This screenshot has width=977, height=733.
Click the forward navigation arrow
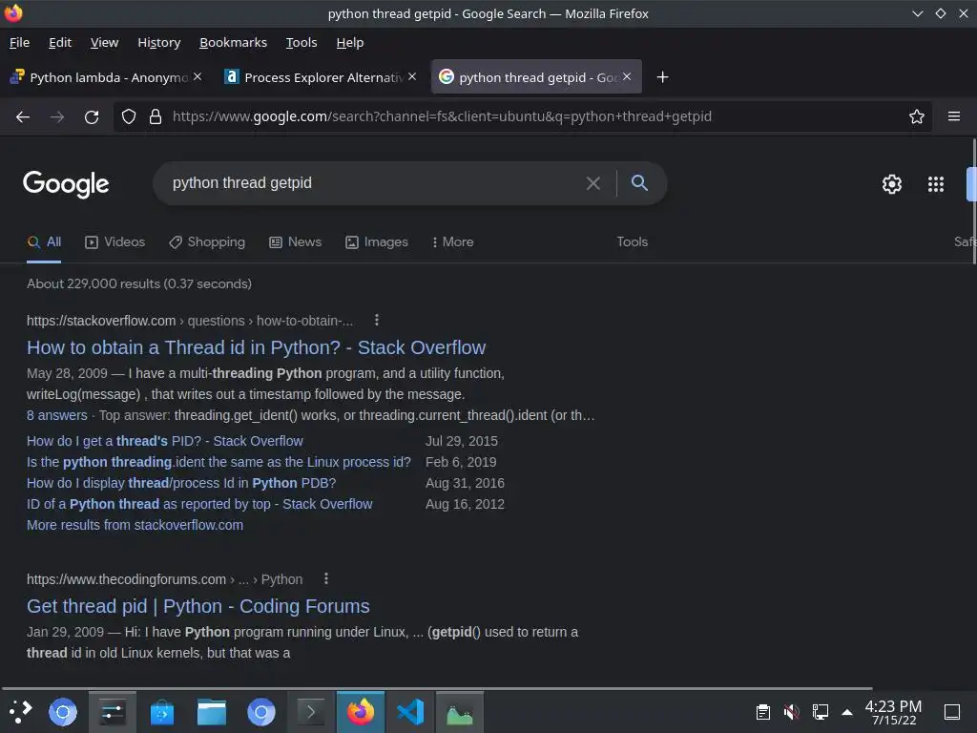[57, 116]
